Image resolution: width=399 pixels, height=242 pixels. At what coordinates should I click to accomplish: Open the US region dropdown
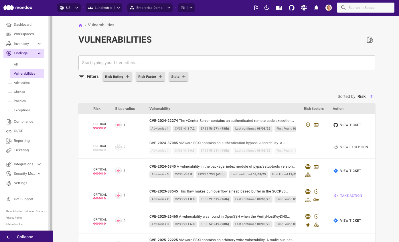(69, 8)
